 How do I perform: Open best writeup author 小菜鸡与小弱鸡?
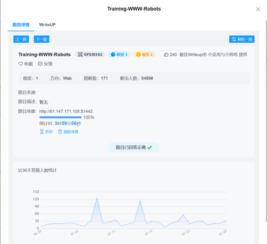click(223, 54)
